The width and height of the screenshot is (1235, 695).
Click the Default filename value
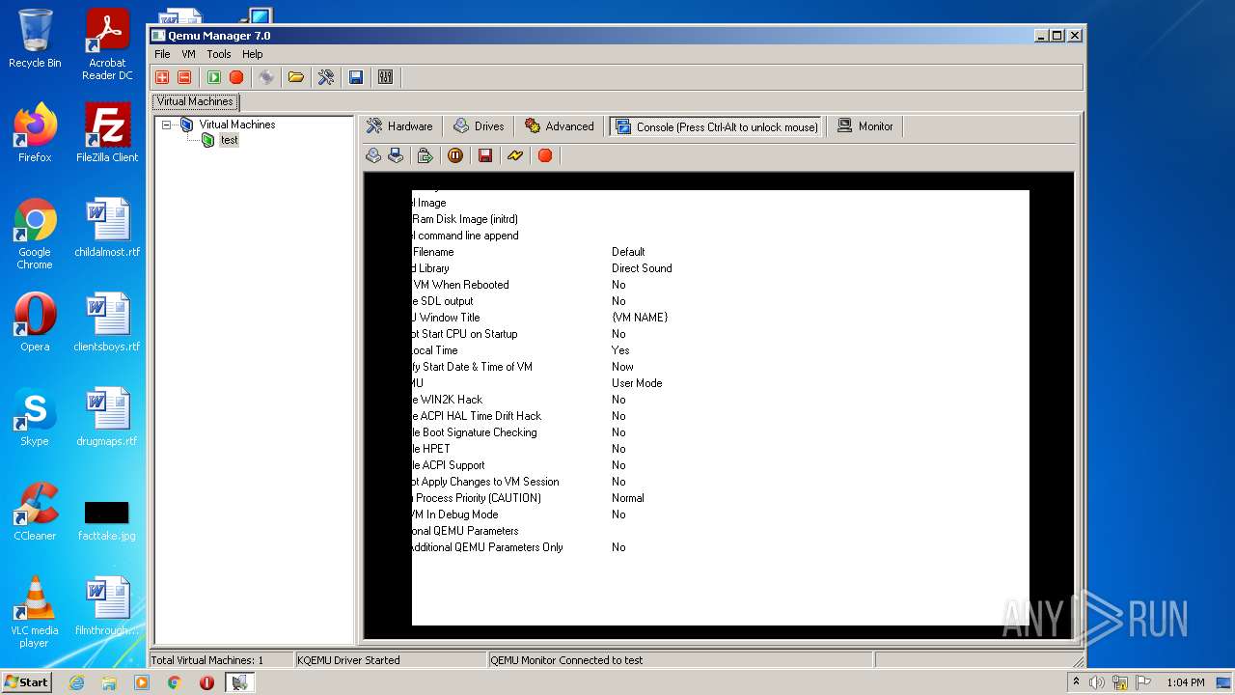(628, 252)
